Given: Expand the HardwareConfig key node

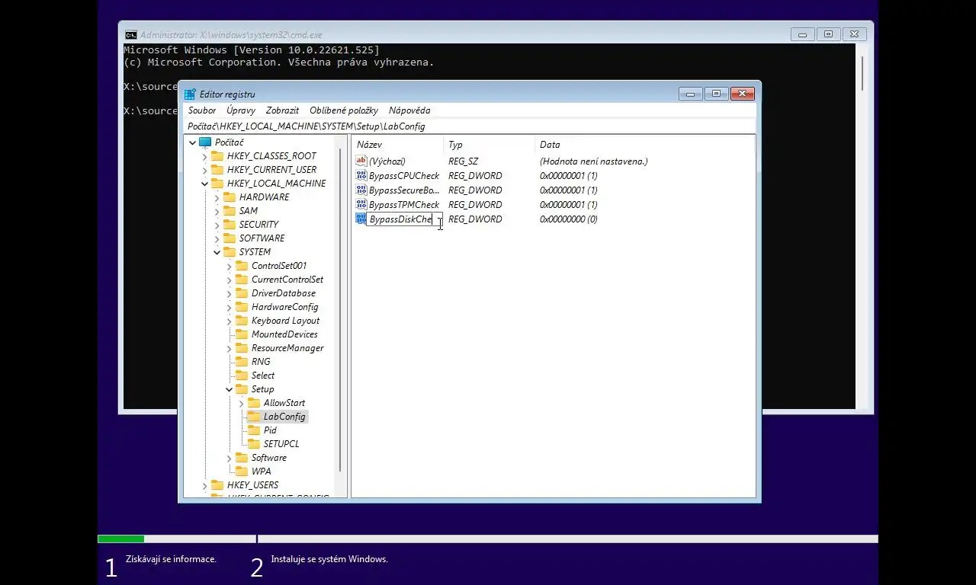Looking at the screenshot, I should tap(229, 307).
